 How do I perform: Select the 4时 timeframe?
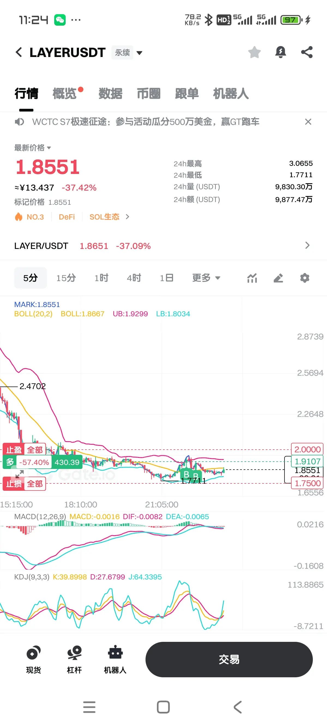click(x=134, y=278)
